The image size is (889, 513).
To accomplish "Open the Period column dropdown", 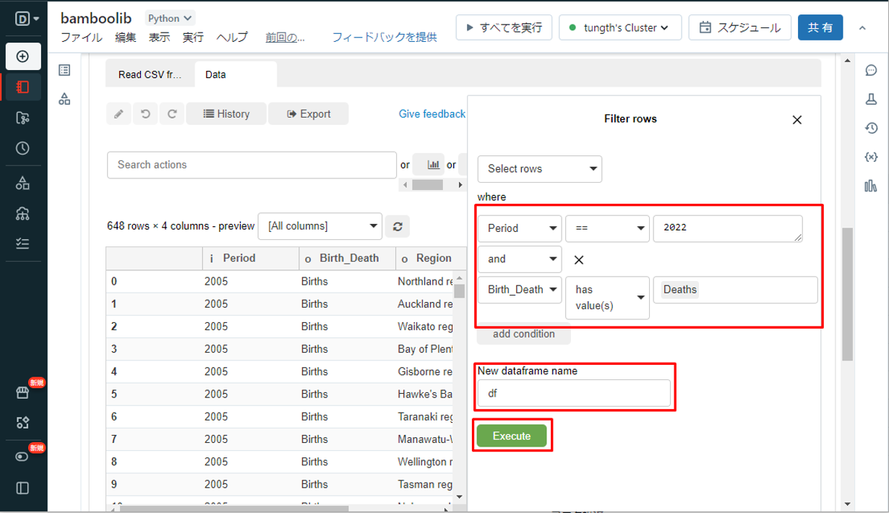I will (x=520, y=228).
